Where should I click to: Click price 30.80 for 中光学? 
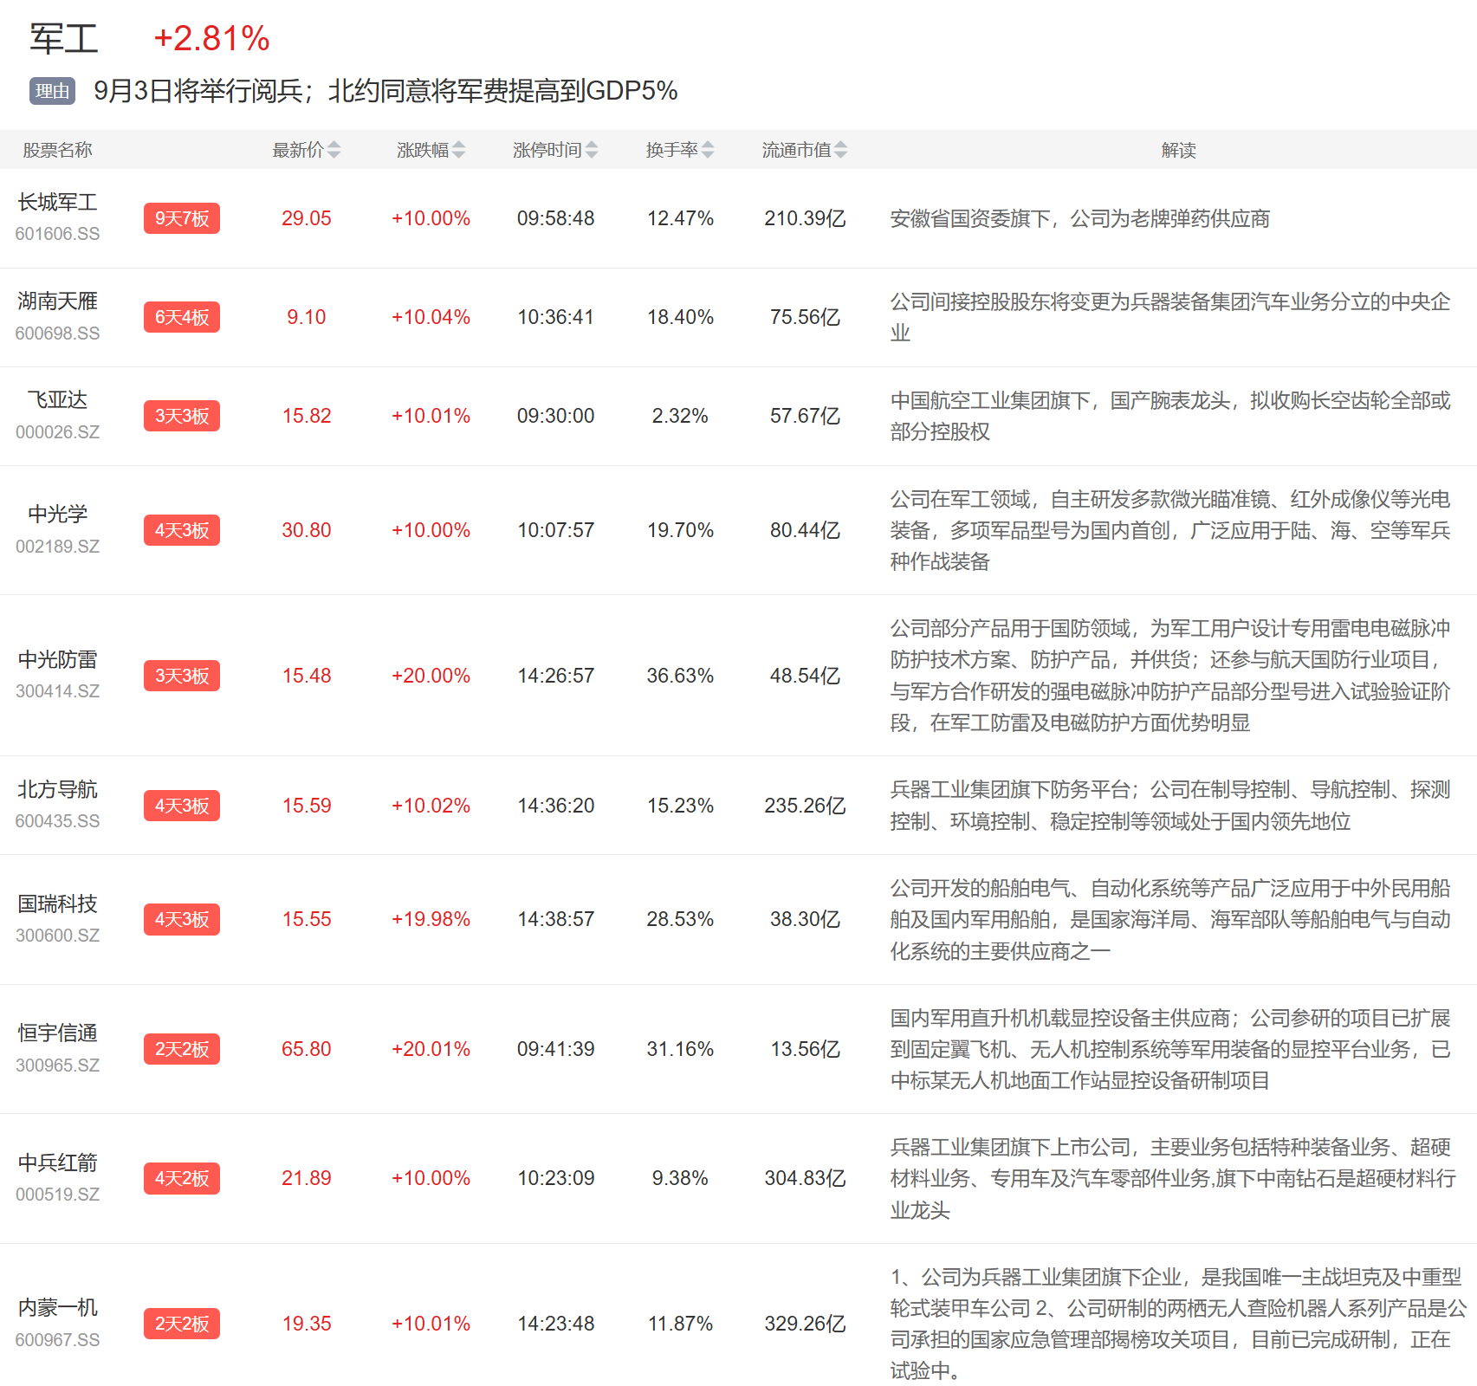click(x=307, y=530)
